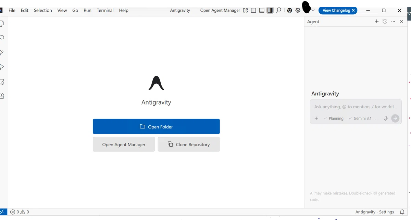Start a new conversation with Agent plus icon
This screenshot has height=220, width=411.
point(376,21)
